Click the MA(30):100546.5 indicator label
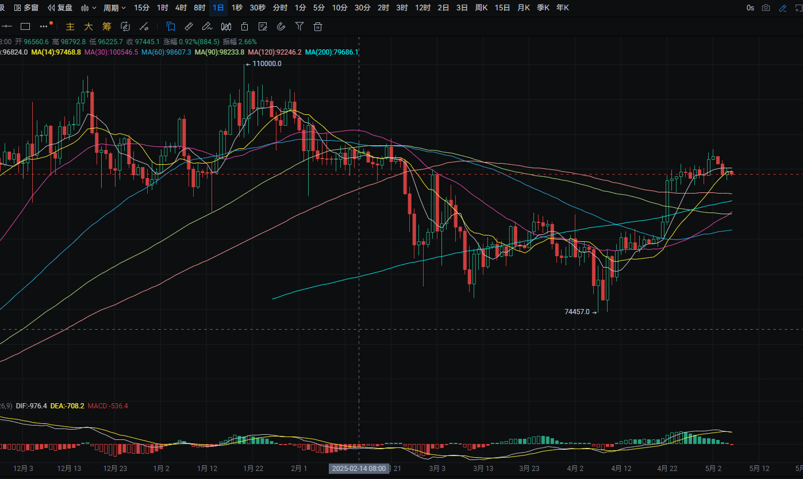 (x=111, y=52)
